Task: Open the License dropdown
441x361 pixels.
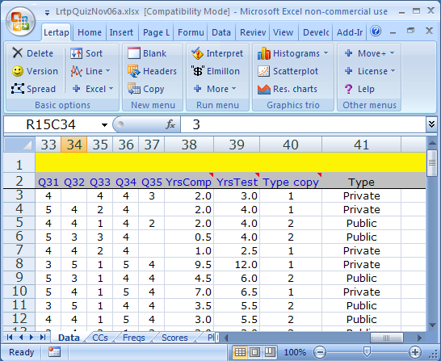Action: coord(393,71)
